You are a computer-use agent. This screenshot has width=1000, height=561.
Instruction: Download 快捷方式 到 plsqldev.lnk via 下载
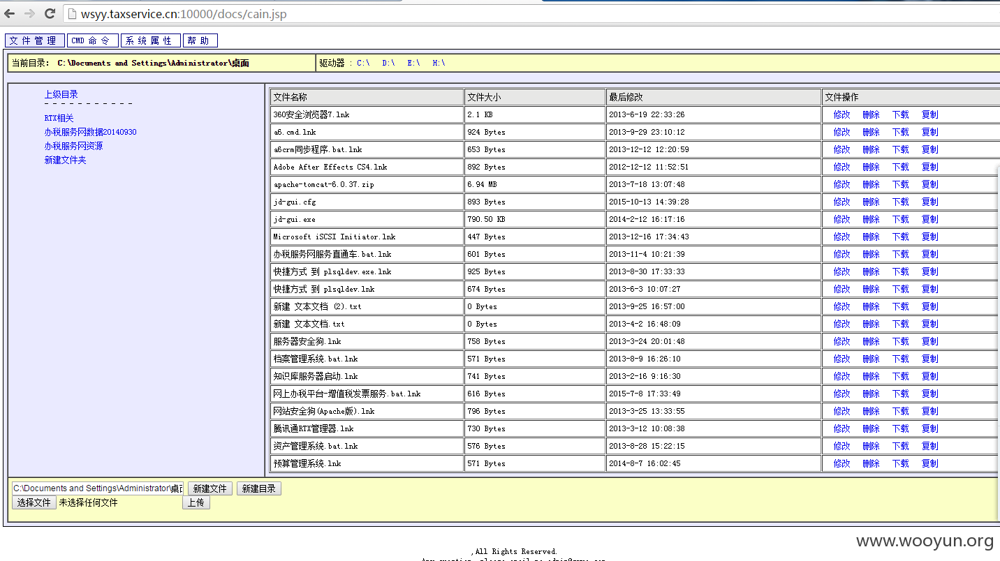pos(900,289)
